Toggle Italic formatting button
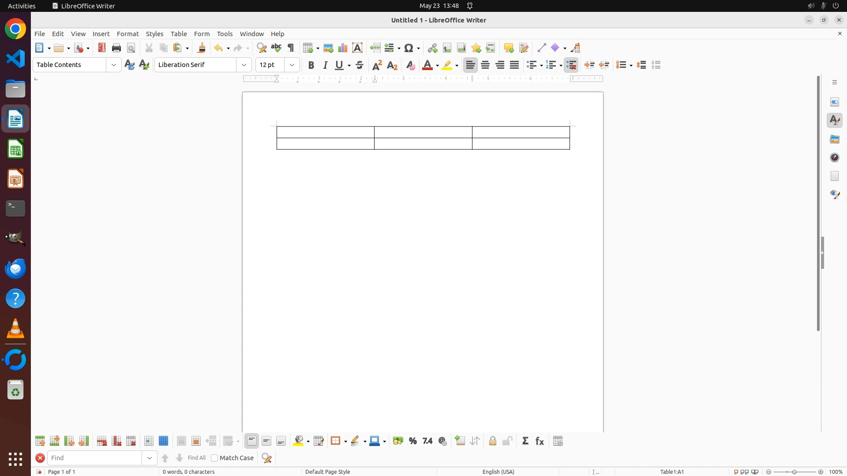Viewport: 847px width, 476px height. coord(326,65)
